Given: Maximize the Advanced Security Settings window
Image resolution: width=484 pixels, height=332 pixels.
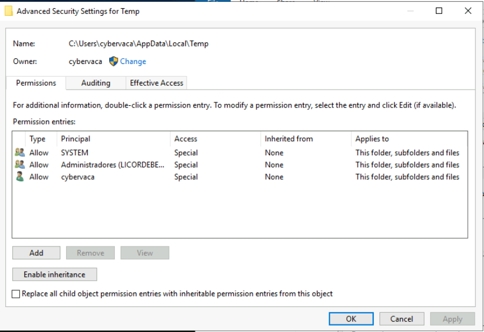Looking at the screenshot, I should pos(439,11).
